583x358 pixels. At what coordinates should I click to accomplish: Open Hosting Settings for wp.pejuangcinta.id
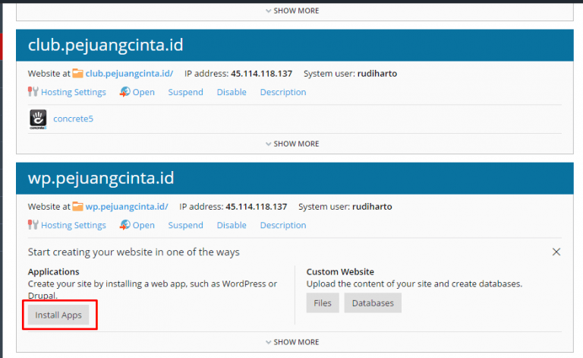[73, 226]
